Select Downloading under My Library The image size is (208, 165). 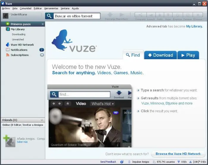[18, 34]
